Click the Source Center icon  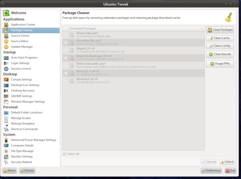pos(6,36)
